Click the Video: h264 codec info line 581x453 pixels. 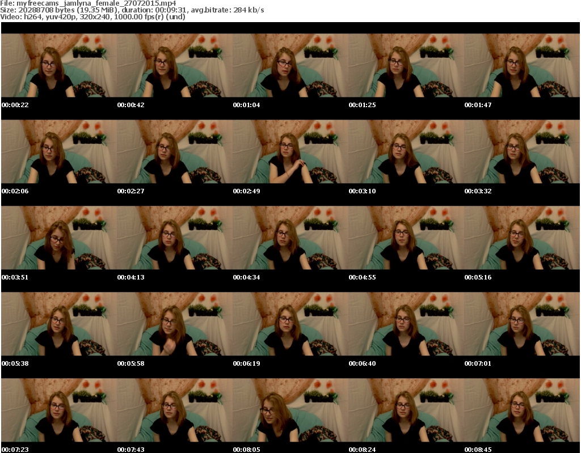click(93, 16)
